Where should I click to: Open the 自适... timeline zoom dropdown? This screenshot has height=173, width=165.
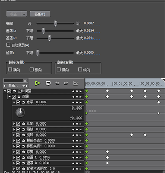click(x=24, y=86)
